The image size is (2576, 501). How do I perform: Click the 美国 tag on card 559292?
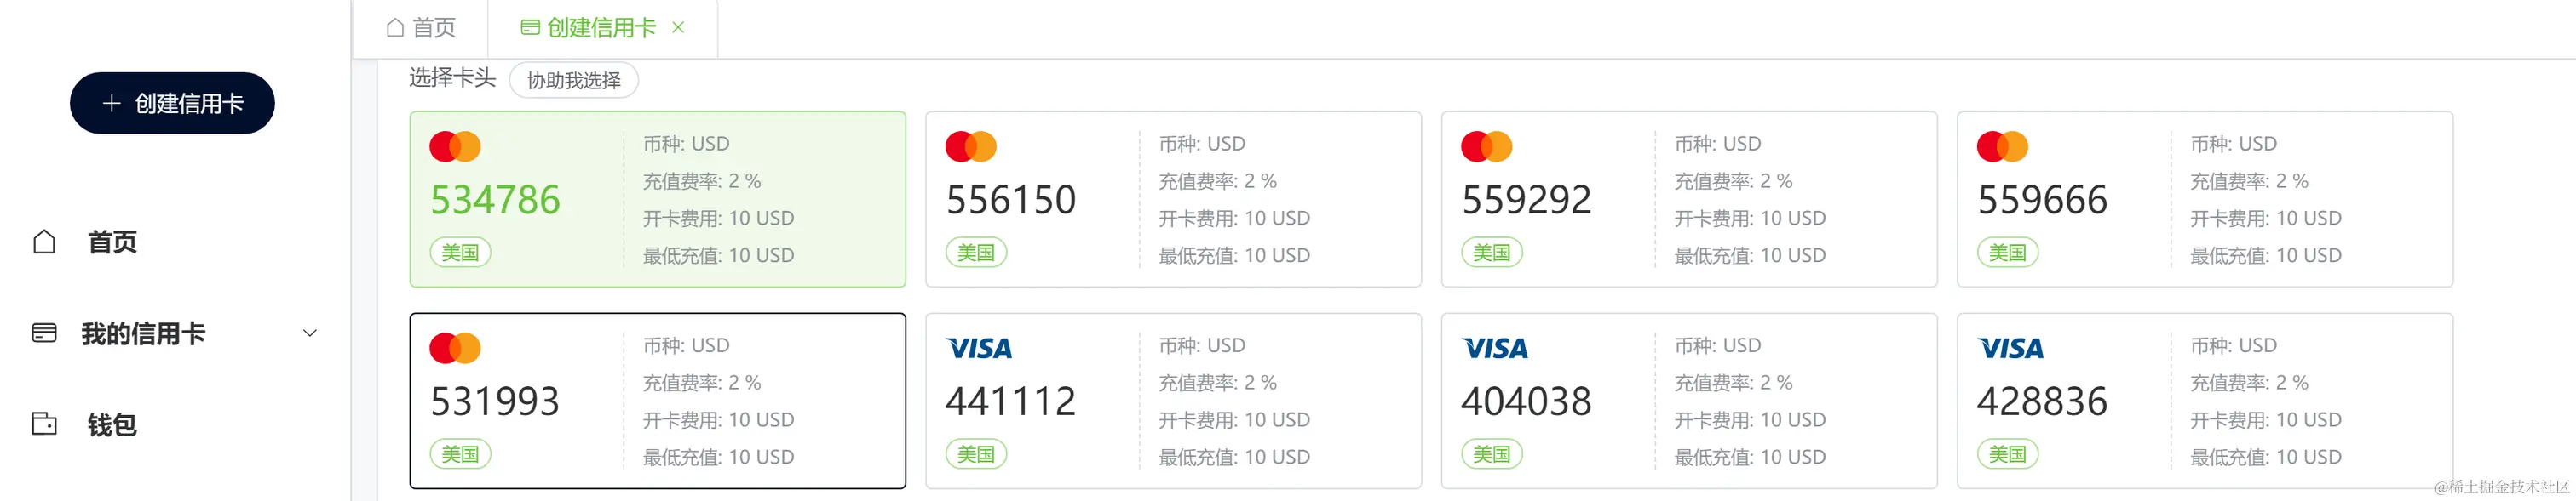click(x=1491, y=253)
